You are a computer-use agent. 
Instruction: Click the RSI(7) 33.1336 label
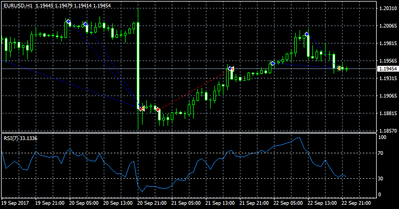(20, 138)
